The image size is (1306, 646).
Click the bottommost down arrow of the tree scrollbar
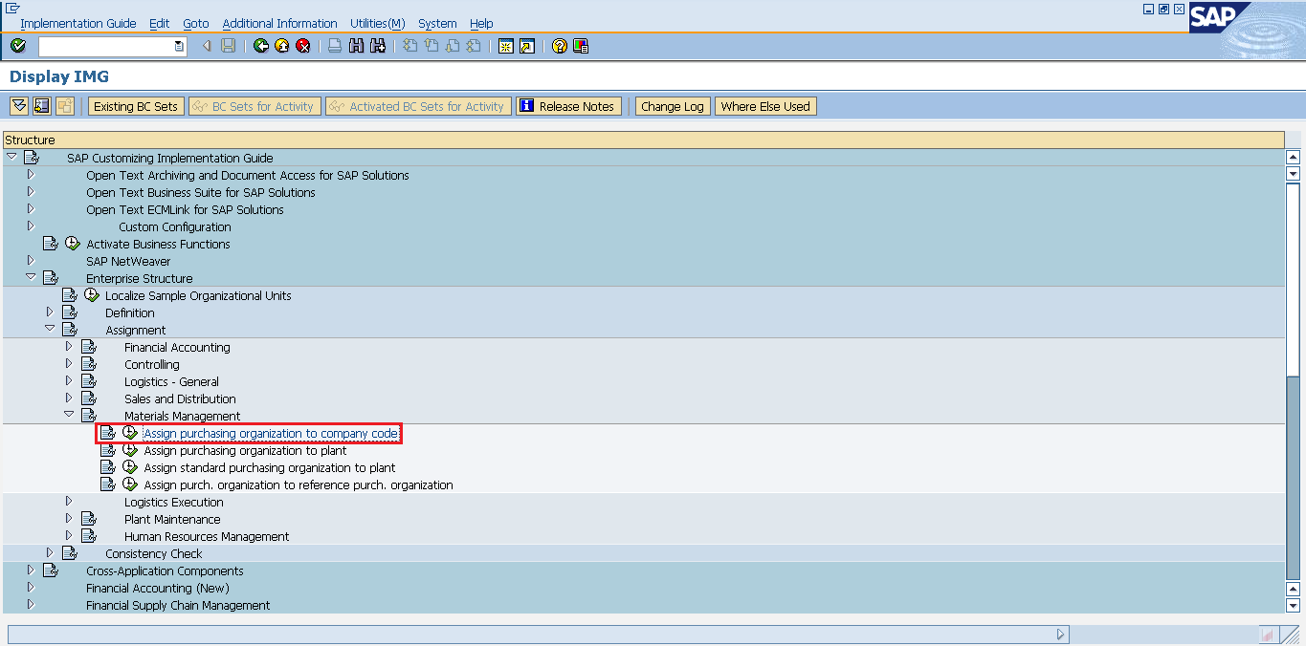coord(1294,606)
